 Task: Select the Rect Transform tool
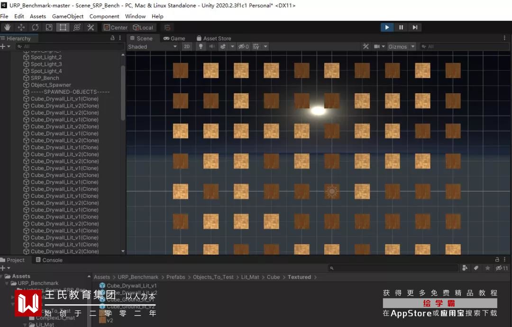(63, 27)
